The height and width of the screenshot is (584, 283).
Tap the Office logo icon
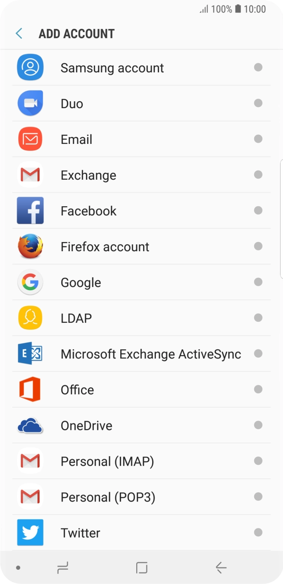coord(30,390)
